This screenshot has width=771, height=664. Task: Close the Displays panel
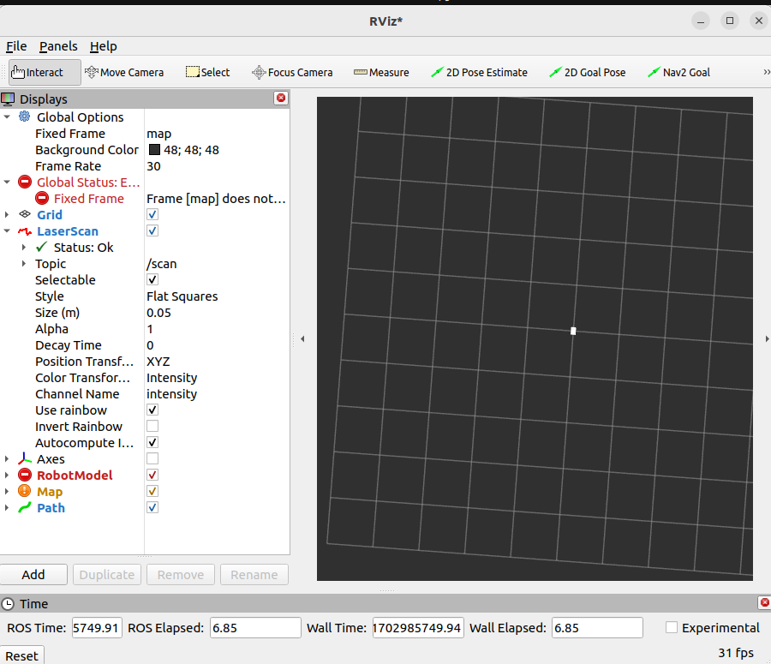tap(281, 98)
